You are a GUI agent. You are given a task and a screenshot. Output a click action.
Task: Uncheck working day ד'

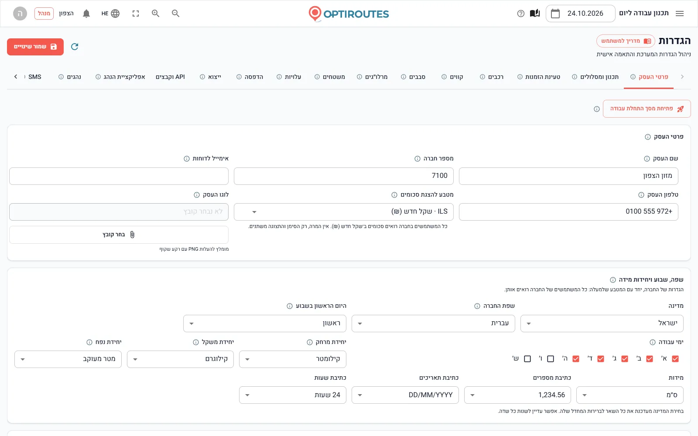pos(601,359)
